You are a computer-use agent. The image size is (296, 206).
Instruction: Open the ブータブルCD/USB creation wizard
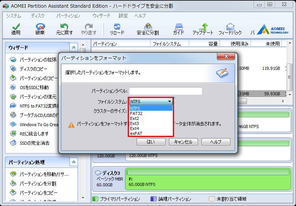(34, 115)
